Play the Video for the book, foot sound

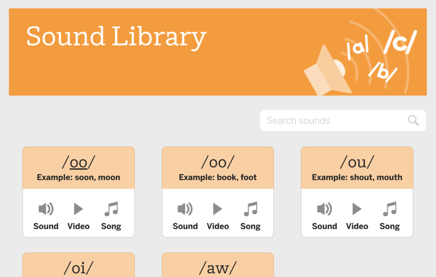218,209
